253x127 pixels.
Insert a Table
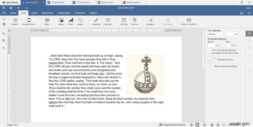[47, 21]
